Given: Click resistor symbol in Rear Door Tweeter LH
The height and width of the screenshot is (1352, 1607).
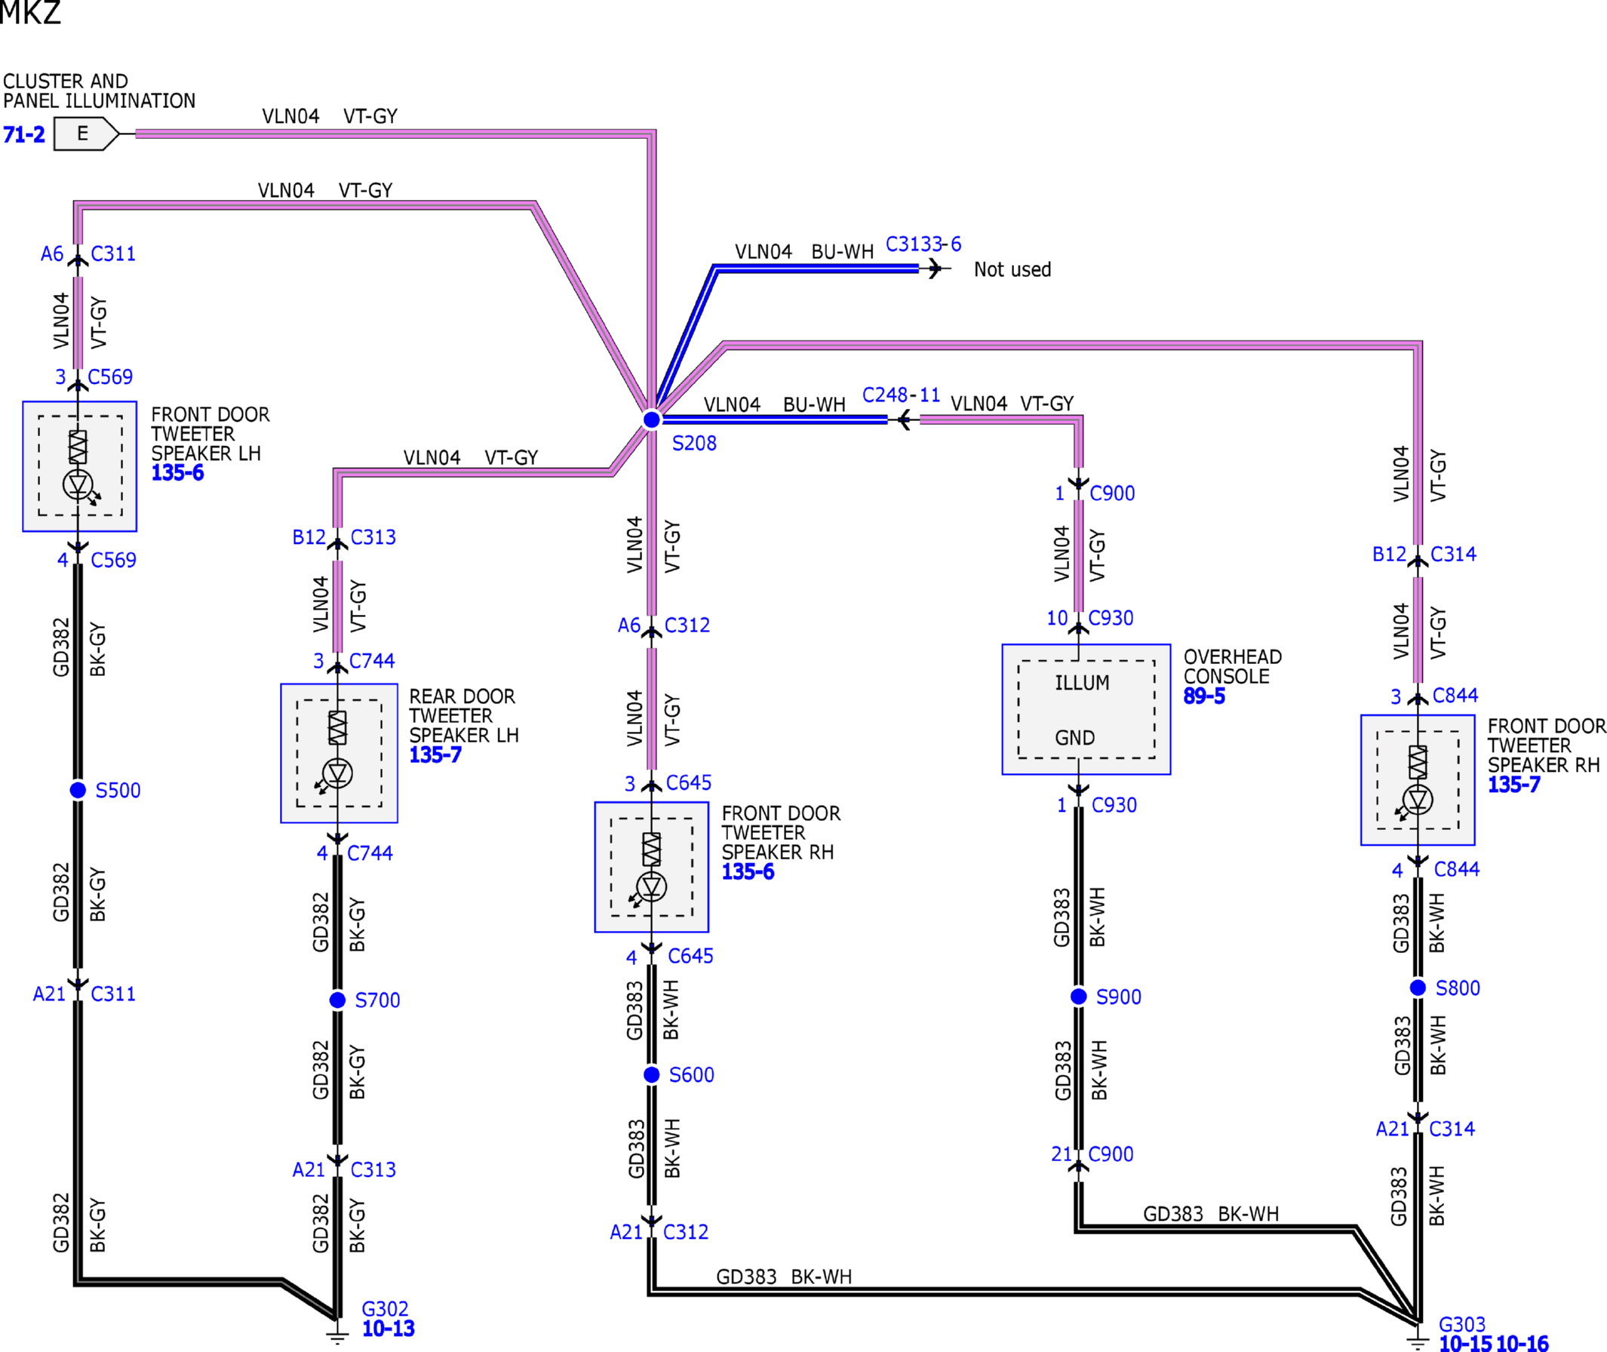Looking at the screenshot, I should 337,727.
